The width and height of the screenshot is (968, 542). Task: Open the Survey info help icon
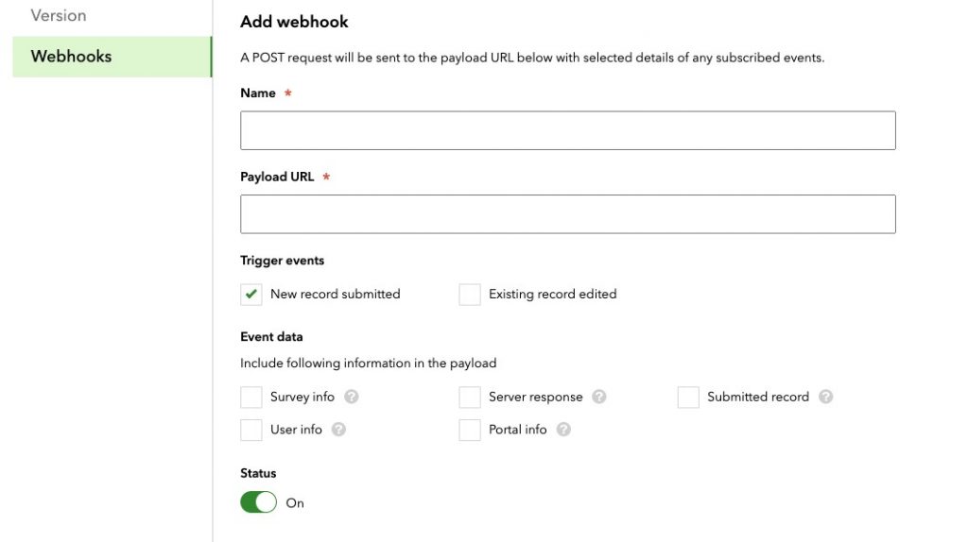pyautogui.click(x=352, y=397)
